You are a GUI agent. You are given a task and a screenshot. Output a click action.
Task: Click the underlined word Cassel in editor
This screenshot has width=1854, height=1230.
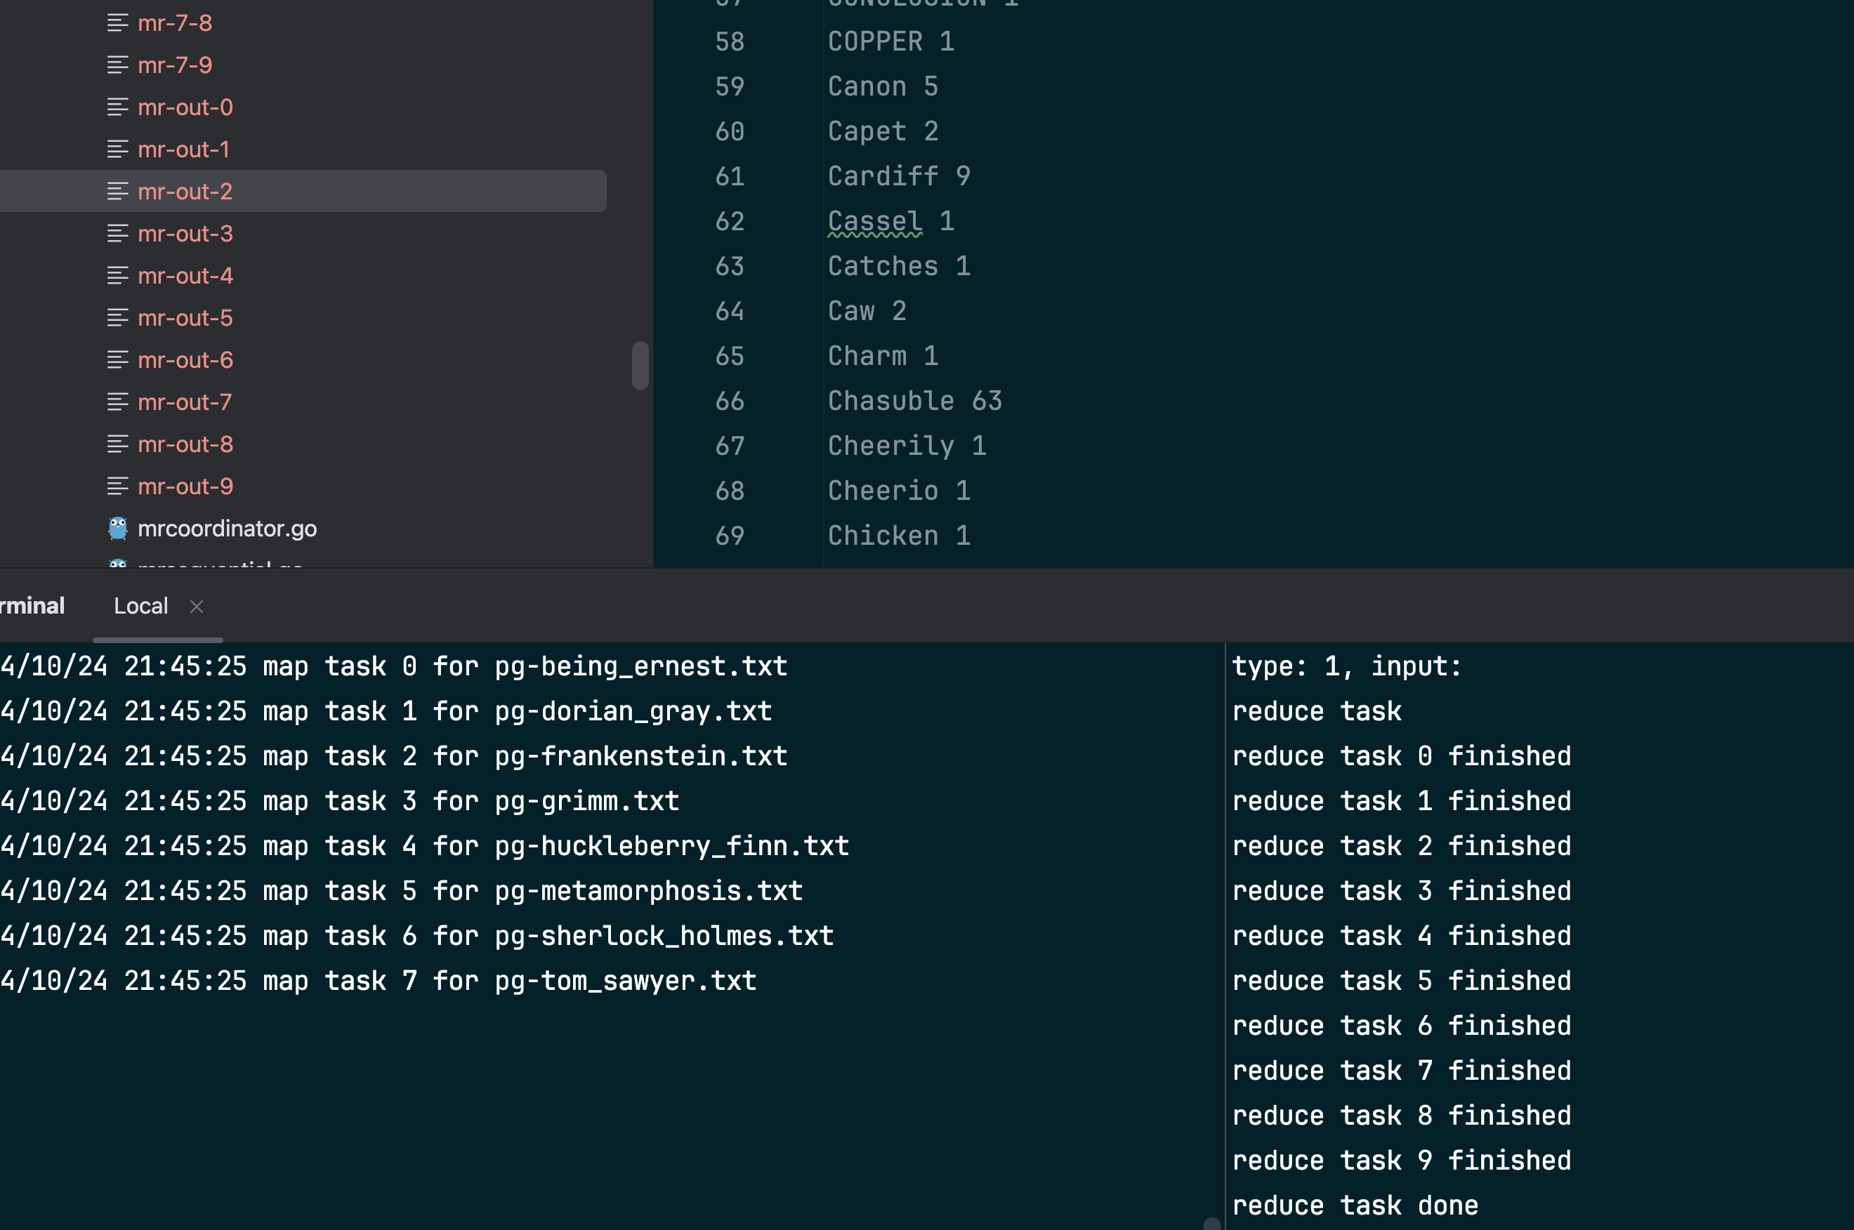click(875, 222)
